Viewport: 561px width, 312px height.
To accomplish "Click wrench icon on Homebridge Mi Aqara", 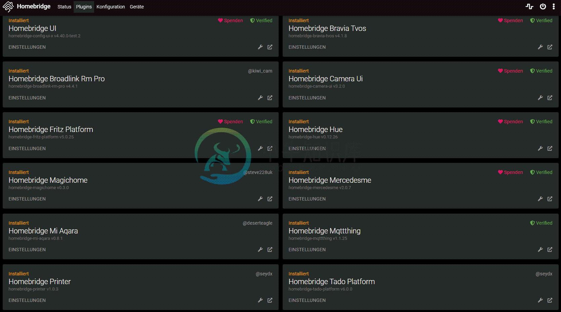I will 260,250.
